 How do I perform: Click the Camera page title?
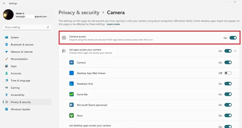(x=116, y=13)
